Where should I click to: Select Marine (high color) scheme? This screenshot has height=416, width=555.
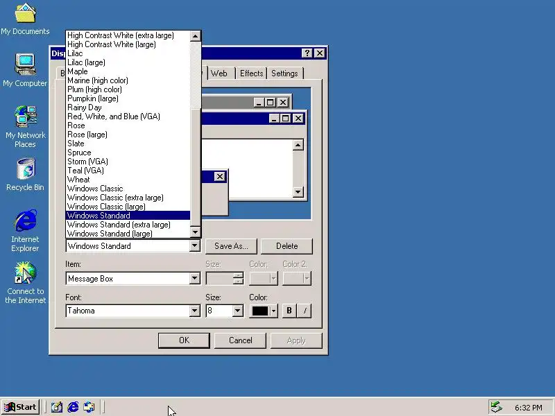pyautogui.click(x=128, y=80)
